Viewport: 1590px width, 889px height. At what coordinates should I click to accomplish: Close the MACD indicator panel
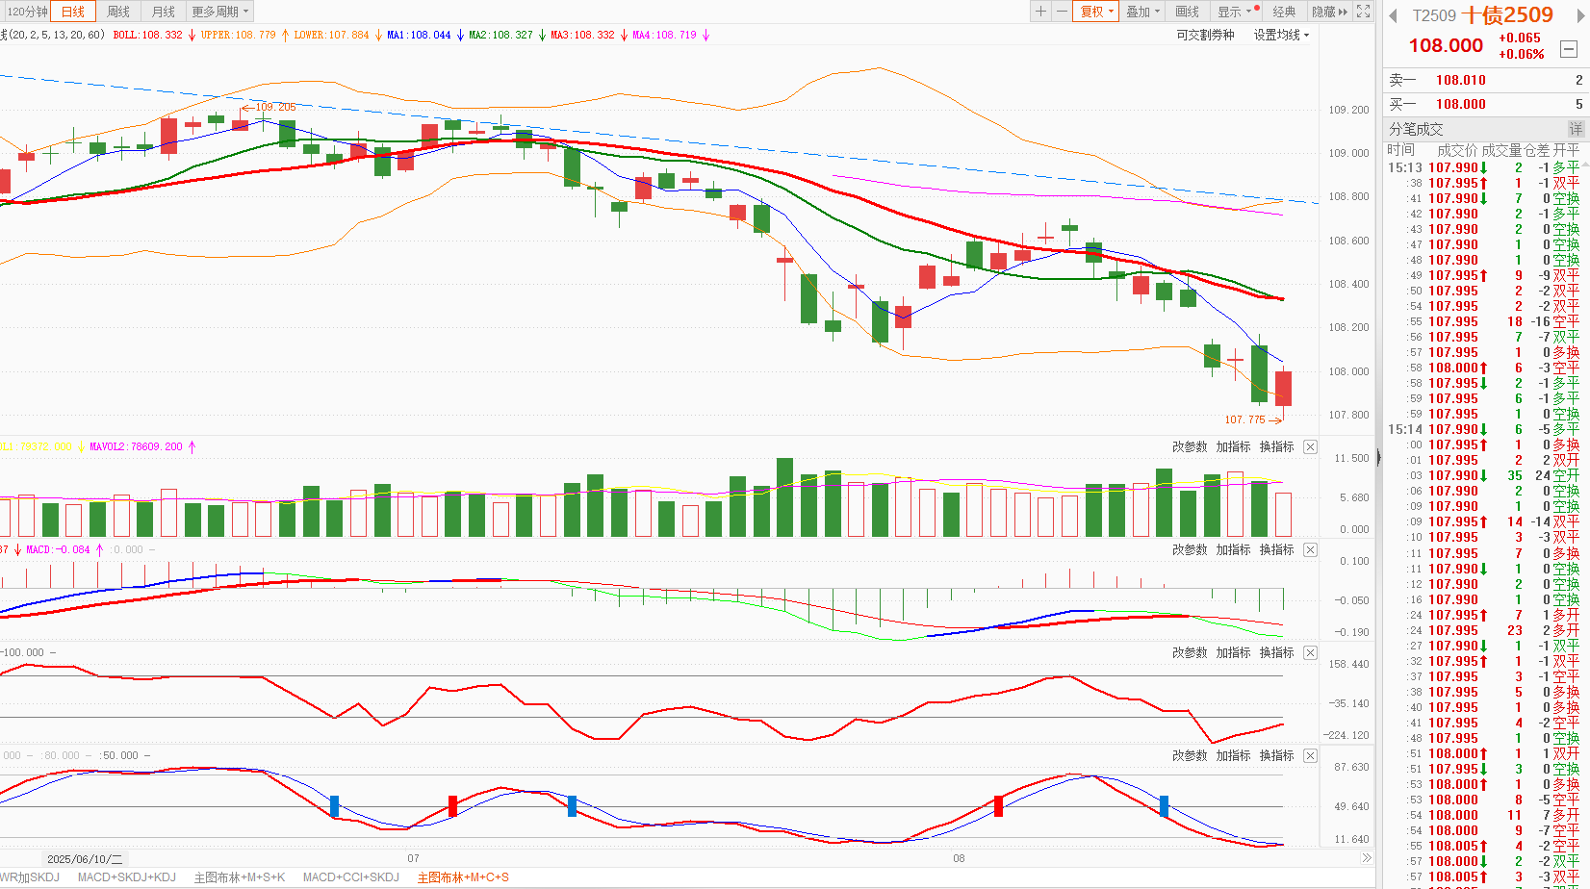1310,549
